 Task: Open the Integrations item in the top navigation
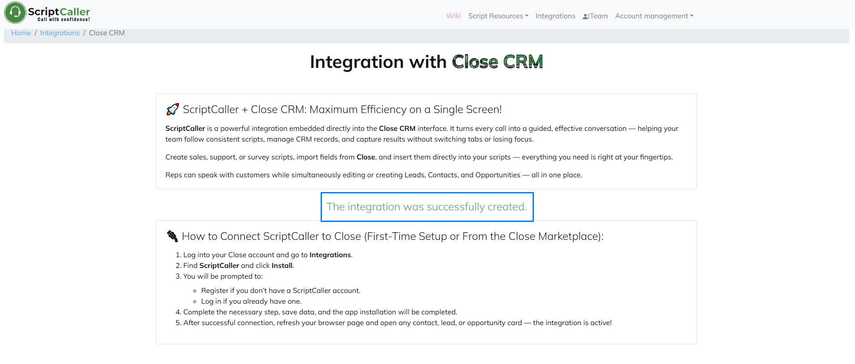555,16
